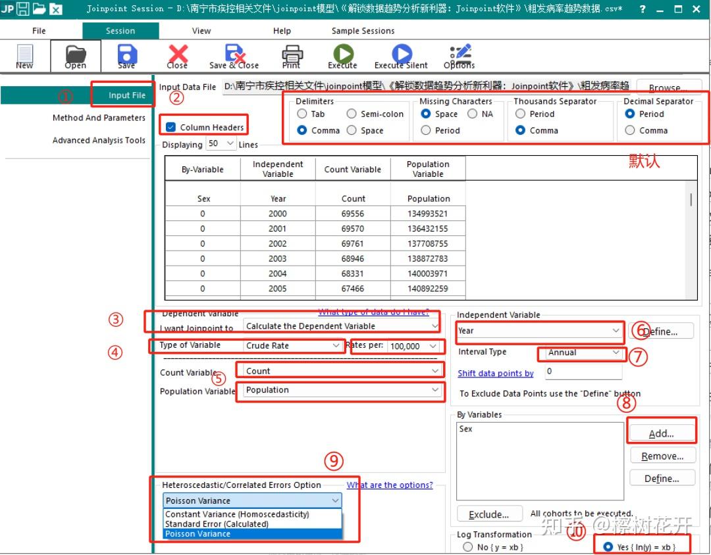This screenshot has height=555, width=711.
Task: Open 'What type of data do I have?' link
Action: pos(373,312)
